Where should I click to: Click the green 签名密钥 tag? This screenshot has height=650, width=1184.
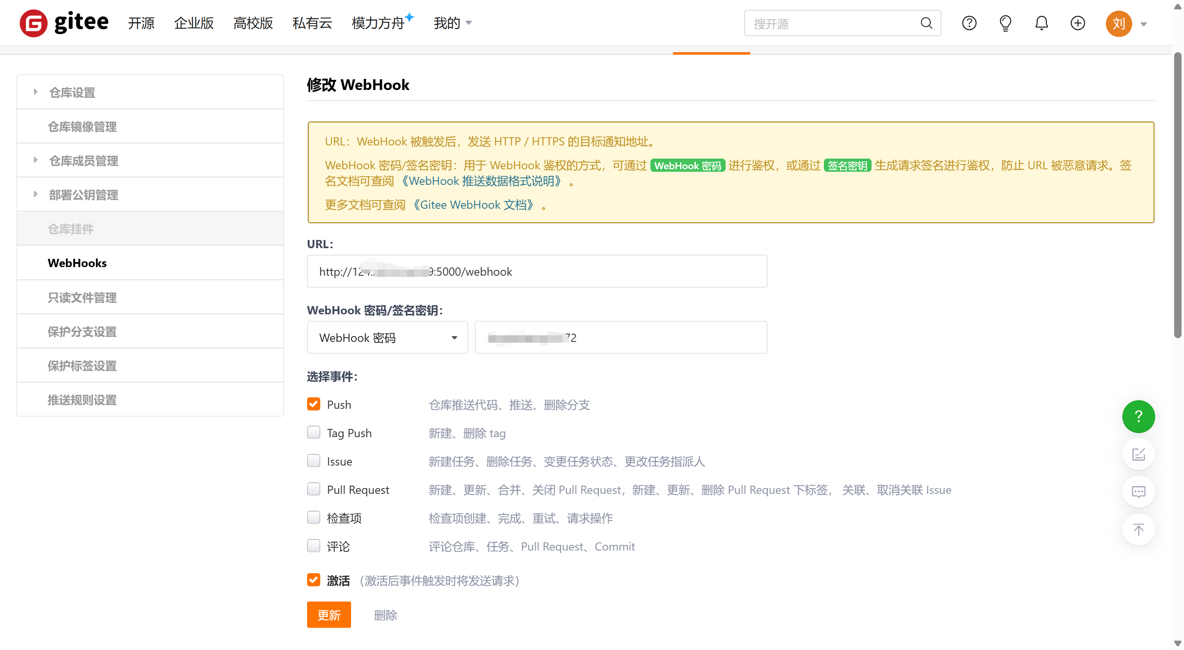pos(847,165)
